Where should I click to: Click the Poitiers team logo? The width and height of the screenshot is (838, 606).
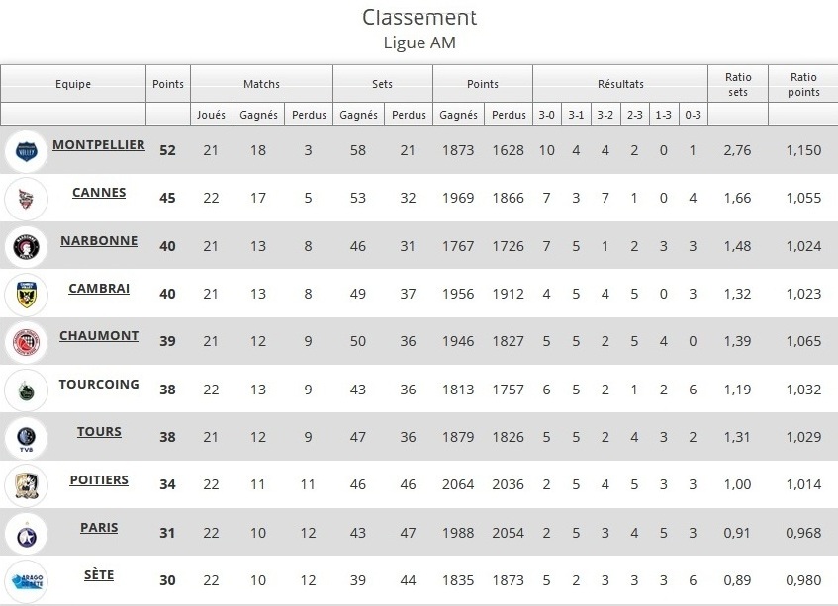pos(26,485)
